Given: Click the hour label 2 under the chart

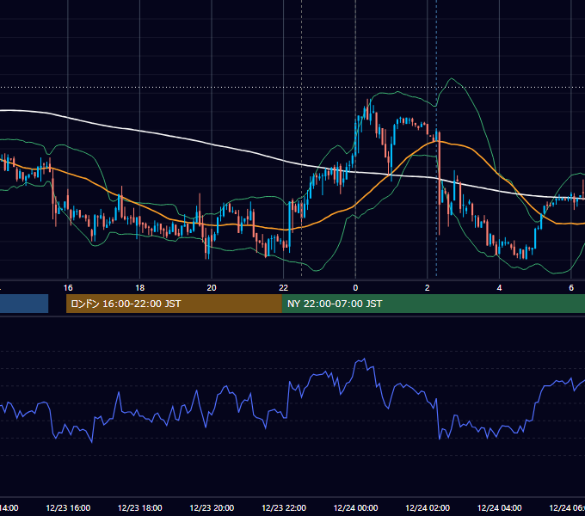Looking at the screenshot, I should (x=428, y=288).
